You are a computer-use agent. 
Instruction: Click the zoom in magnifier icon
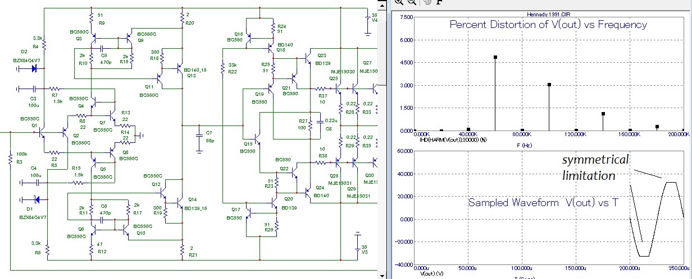tap(399, 2)
